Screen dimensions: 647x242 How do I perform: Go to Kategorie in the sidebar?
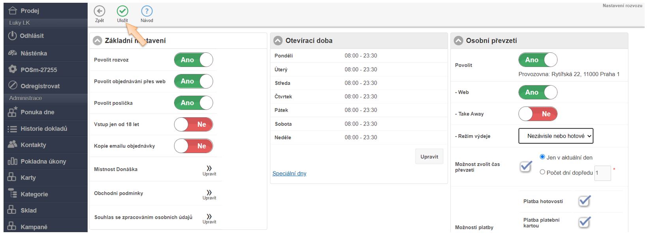point(34,194)
